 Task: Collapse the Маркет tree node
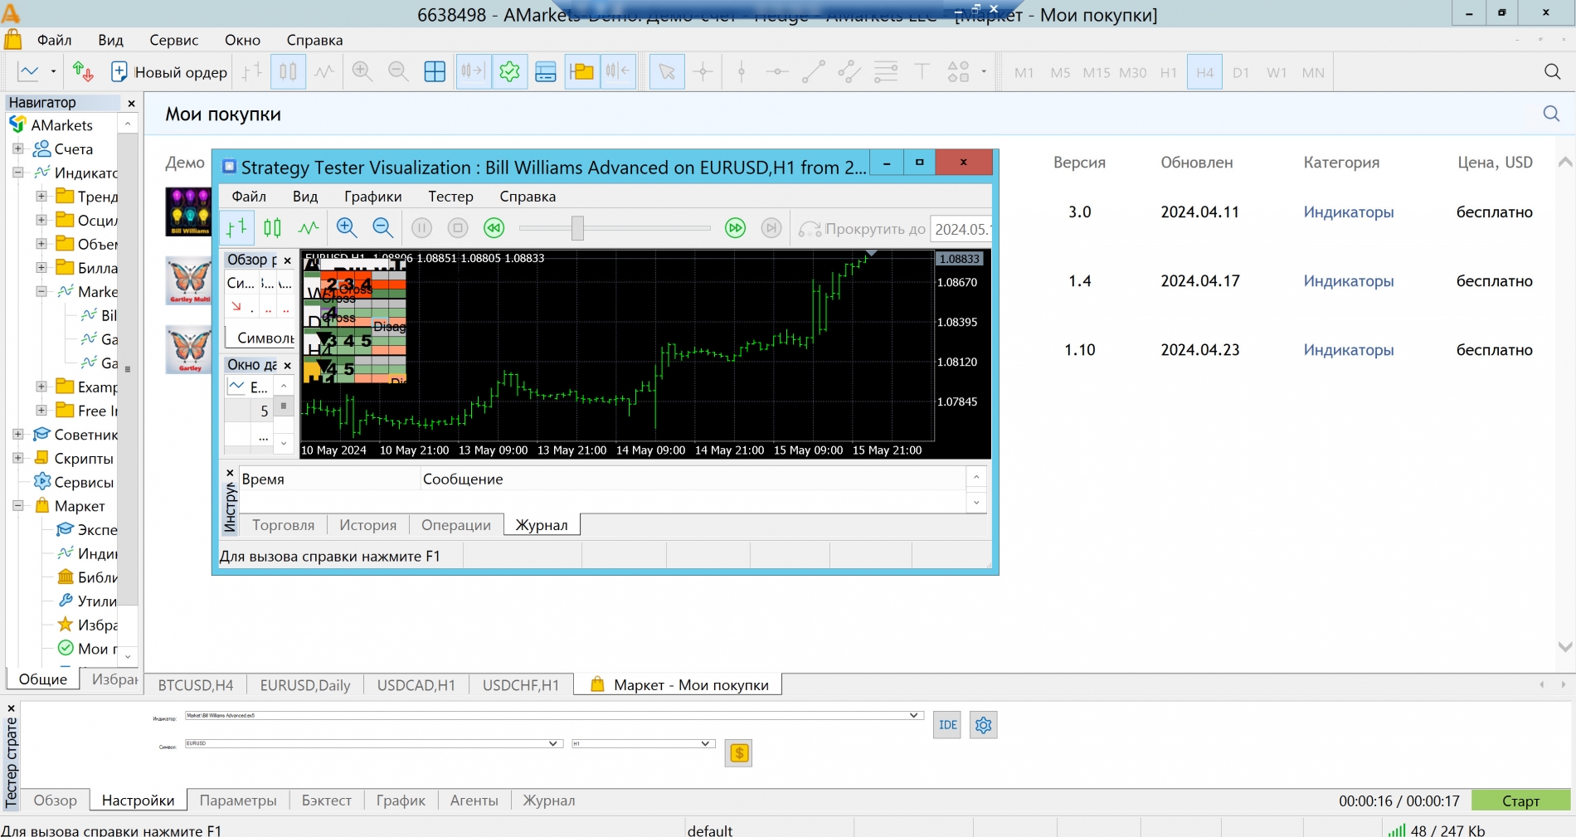[x=17, y=506]
